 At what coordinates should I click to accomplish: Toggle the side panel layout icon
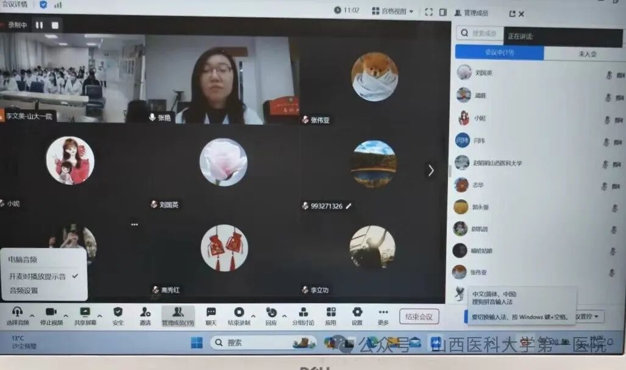tap(443, 12)
